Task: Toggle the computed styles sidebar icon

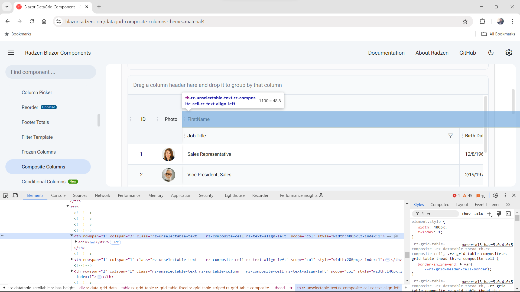Action: point(508,214)
